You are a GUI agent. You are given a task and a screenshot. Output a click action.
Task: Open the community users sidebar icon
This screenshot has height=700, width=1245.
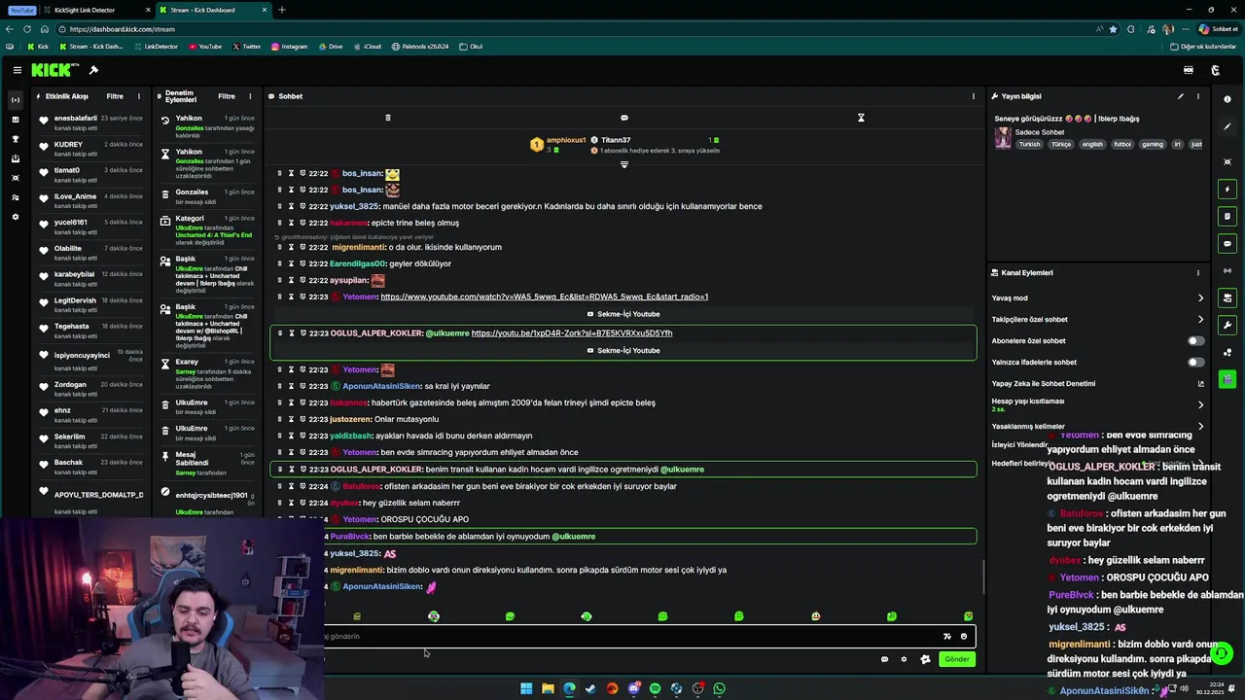click(15, 197)
